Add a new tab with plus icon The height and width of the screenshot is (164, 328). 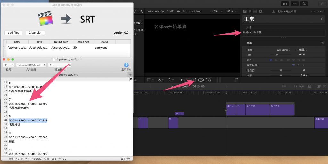[x=130, y=75]
